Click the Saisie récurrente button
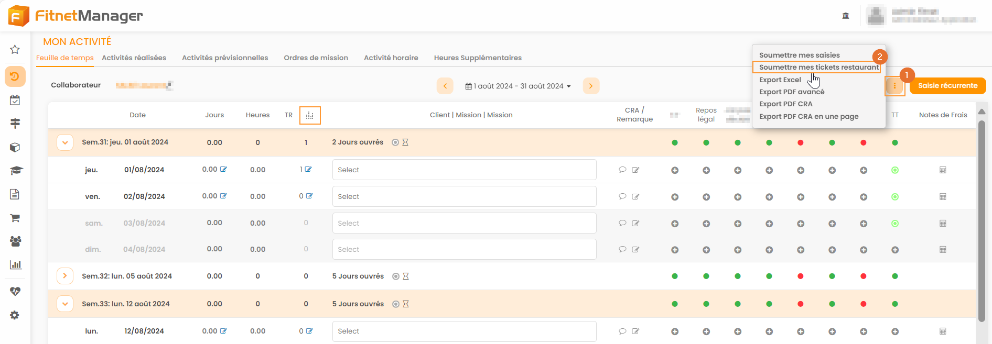 tap(947, 86)
